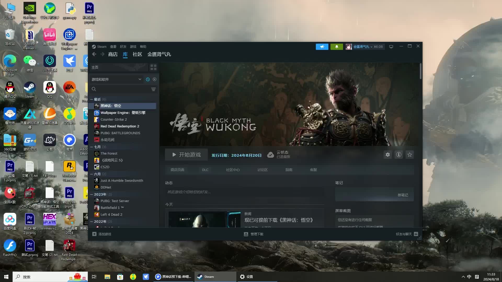Go forward with the Steam forward arrow

pyautogui.click(x=102, y=54)
